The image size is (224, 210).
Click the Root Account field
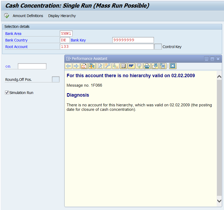point(107,47)
